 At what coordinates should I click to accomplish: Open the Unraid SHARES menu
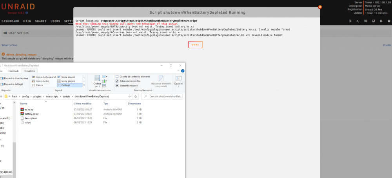41,21
